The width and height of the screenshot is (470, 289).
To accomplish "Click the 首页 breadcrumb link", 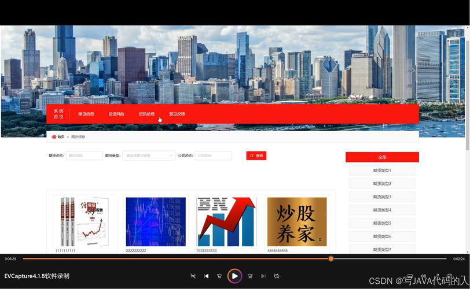I will tap(61, 137).
